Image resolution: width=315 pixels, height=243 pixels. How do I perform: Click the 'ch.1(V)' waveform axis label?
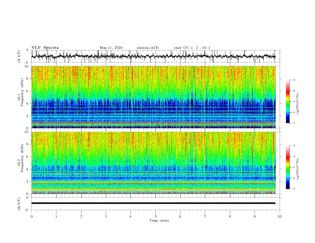(x=19, y=56)
